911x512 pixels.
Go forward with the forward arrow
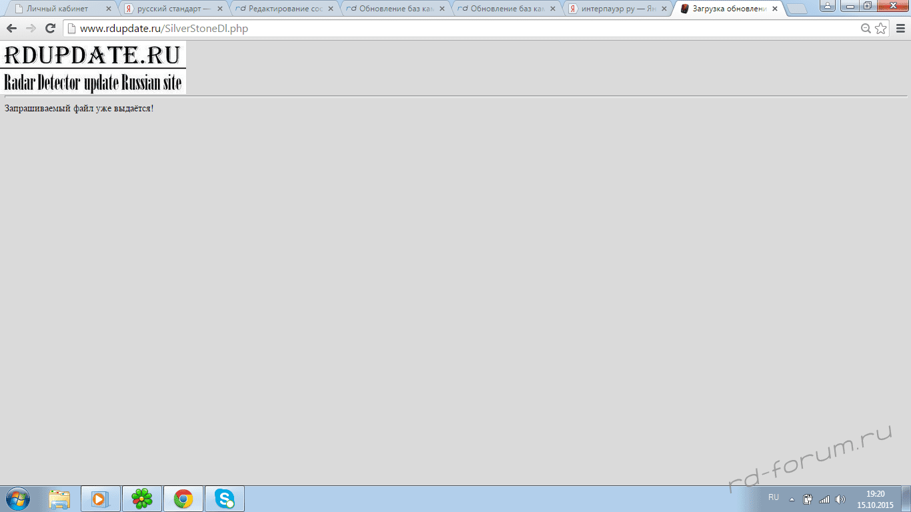31,29
